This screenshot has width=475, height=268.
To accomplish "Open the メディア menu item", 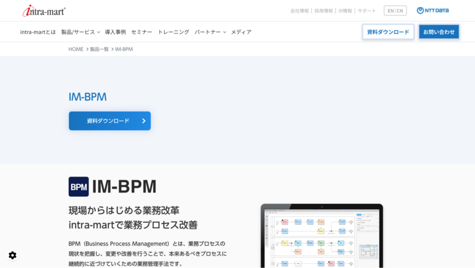I will click(241, 32).
